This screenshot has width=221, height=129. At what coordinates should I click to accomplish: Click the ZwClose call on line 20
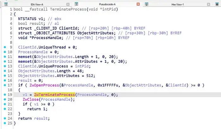point(31,99)
